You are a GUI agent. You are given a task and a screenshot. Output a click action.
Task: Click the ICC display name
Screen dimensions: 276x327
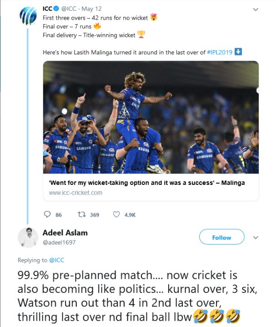coord(48,9)
